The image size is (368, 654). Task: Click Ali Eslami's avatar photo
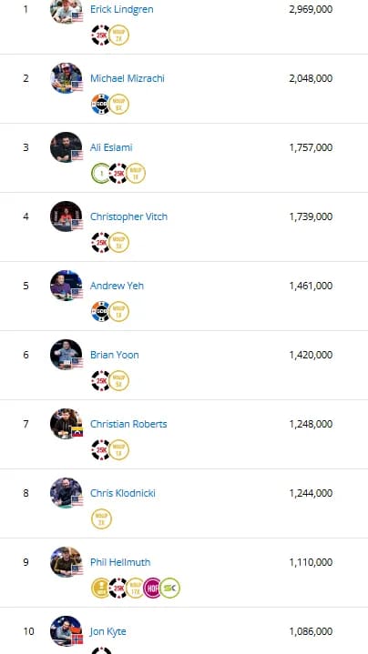(x=66, y=147)
